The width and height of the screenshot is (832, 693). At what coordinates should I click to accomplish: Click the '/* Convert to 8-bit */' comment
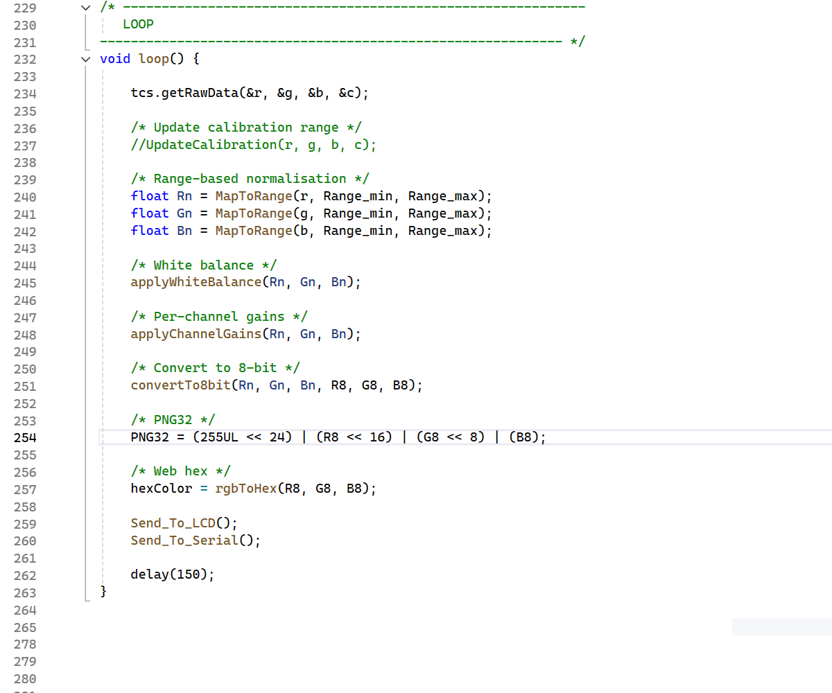pos(215,368)
